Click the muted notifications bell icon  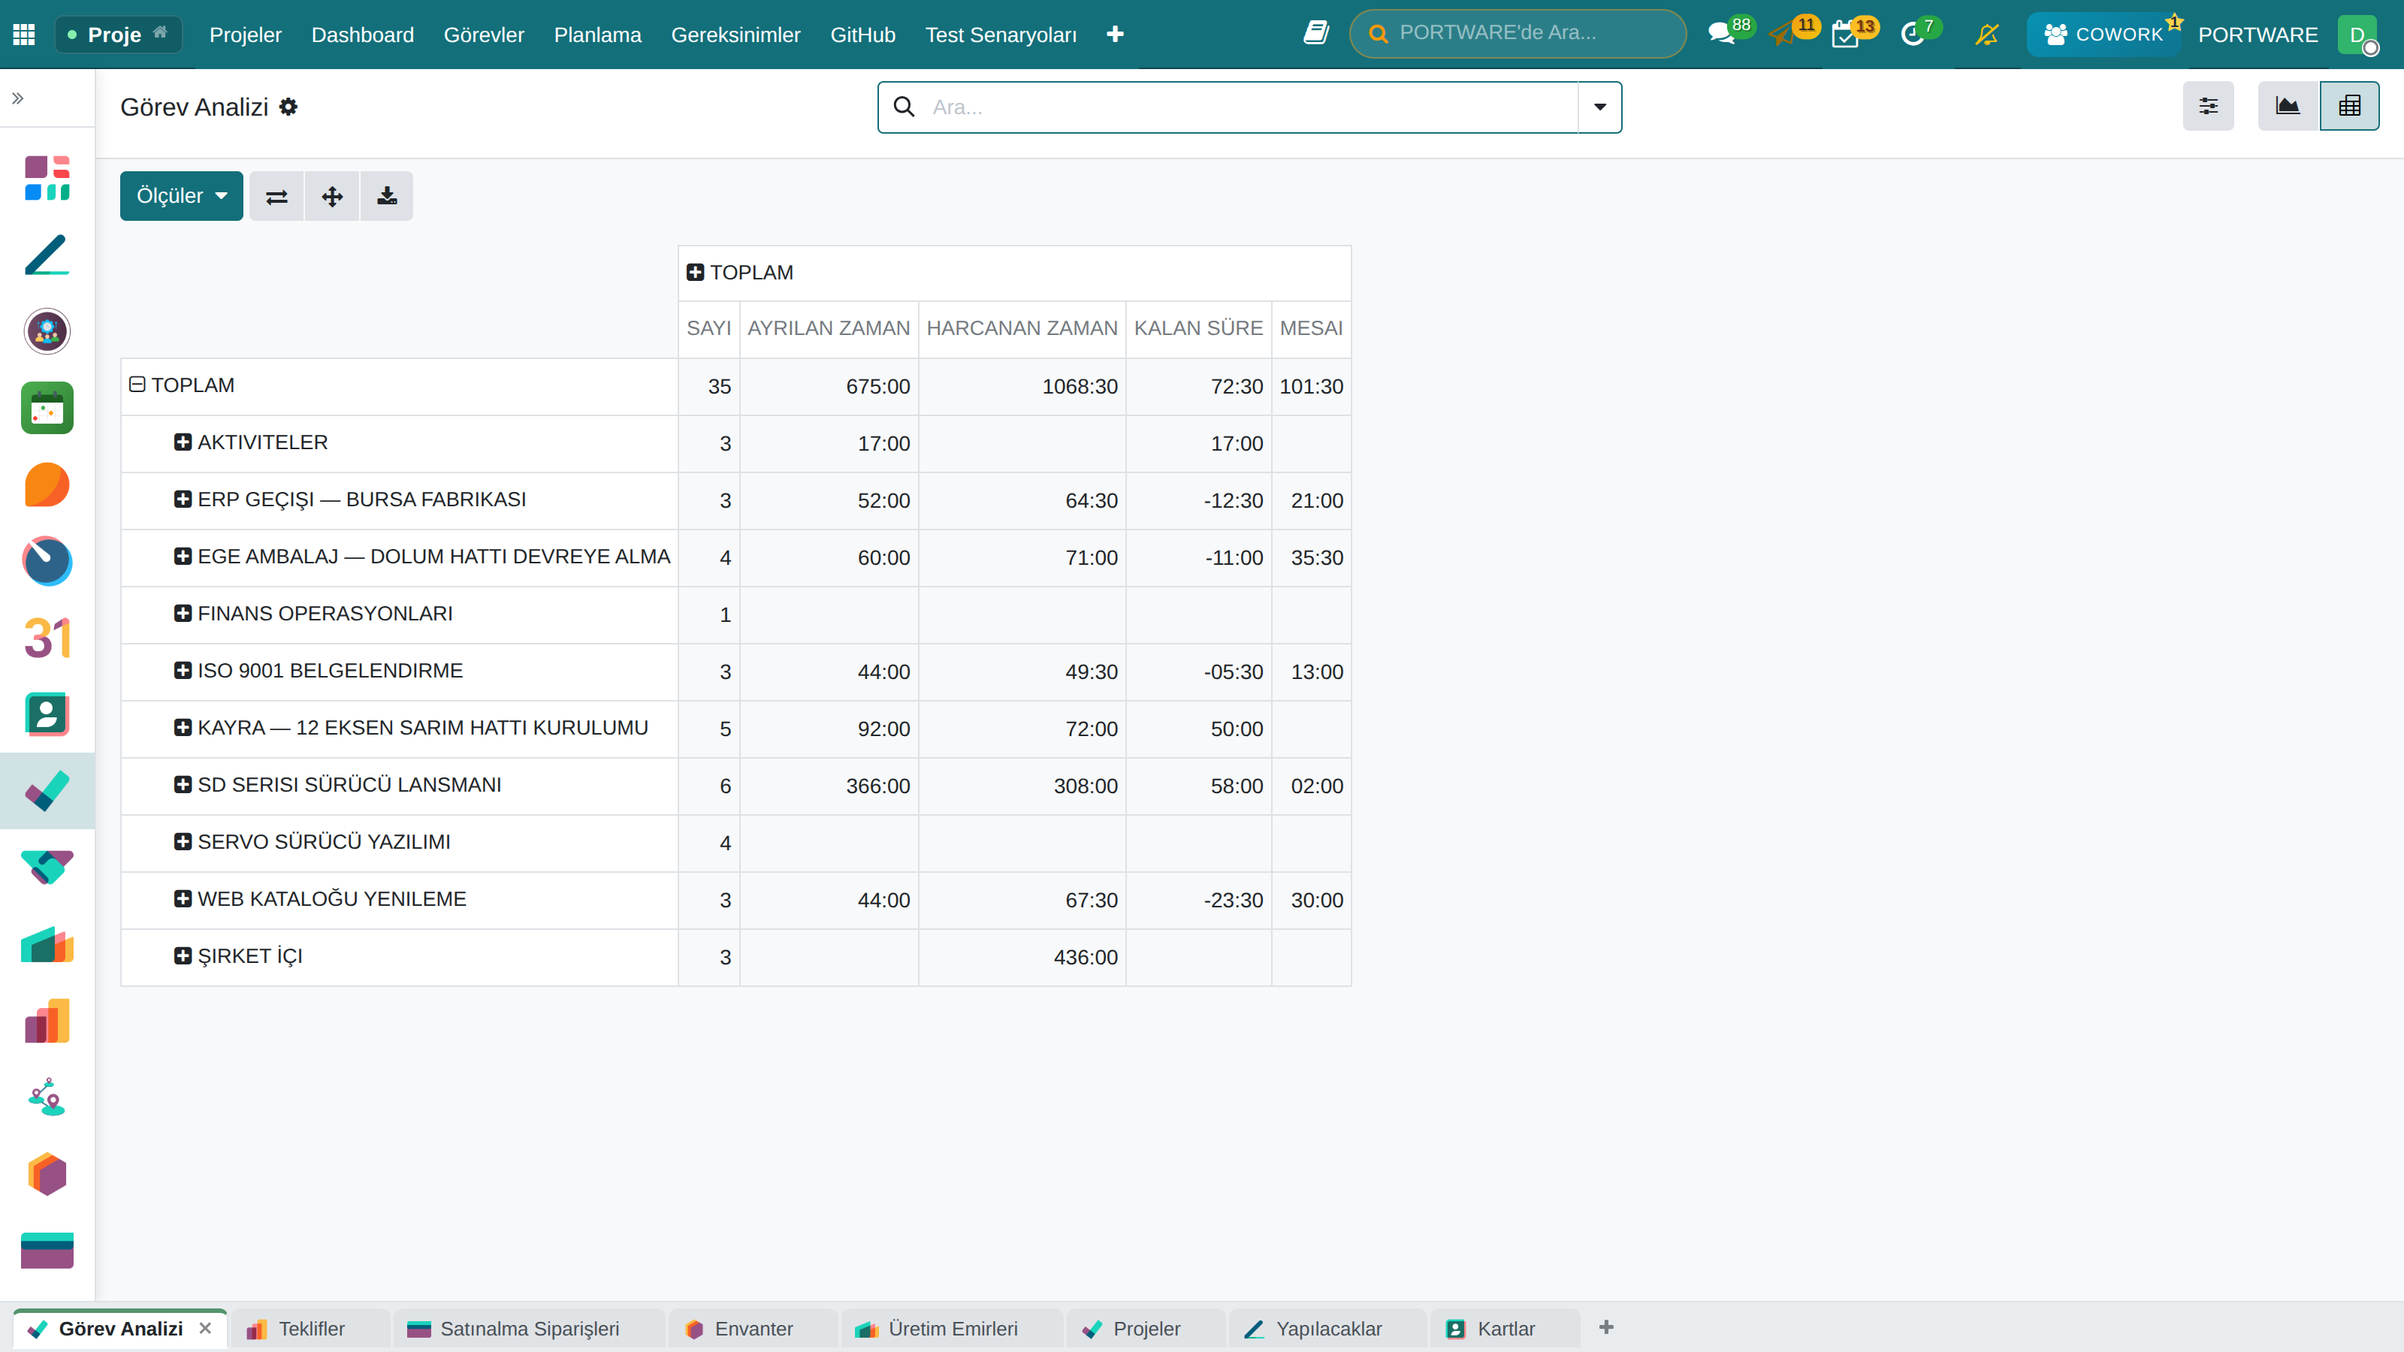[x=1987, y=35]
